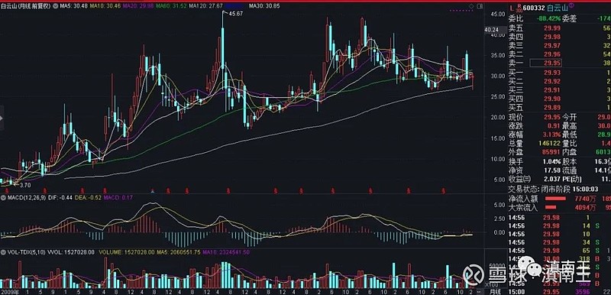Click the stock code 600332
The height and width of the screenshot is (295, 611).
[533, 8]
